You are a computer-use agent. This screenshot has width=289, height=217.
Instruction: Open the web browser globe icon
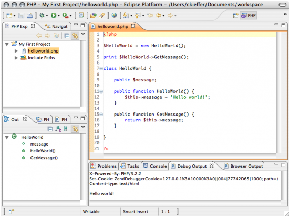[114, 15]
